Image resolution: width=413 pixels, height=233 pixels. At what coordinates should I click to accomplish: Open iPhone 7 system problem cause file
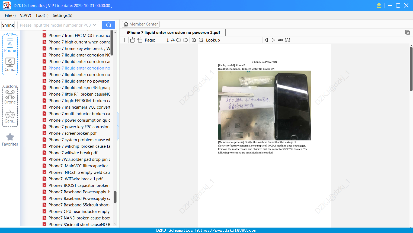pos(79,140)
